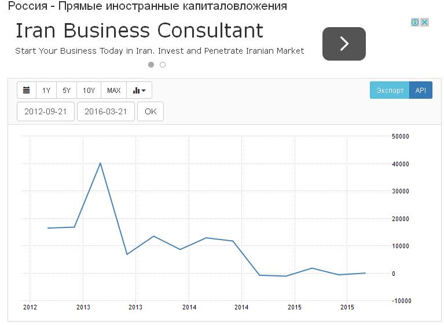Select the second ad carousel dot
The image size is (444, 325).
coord(163,65)
